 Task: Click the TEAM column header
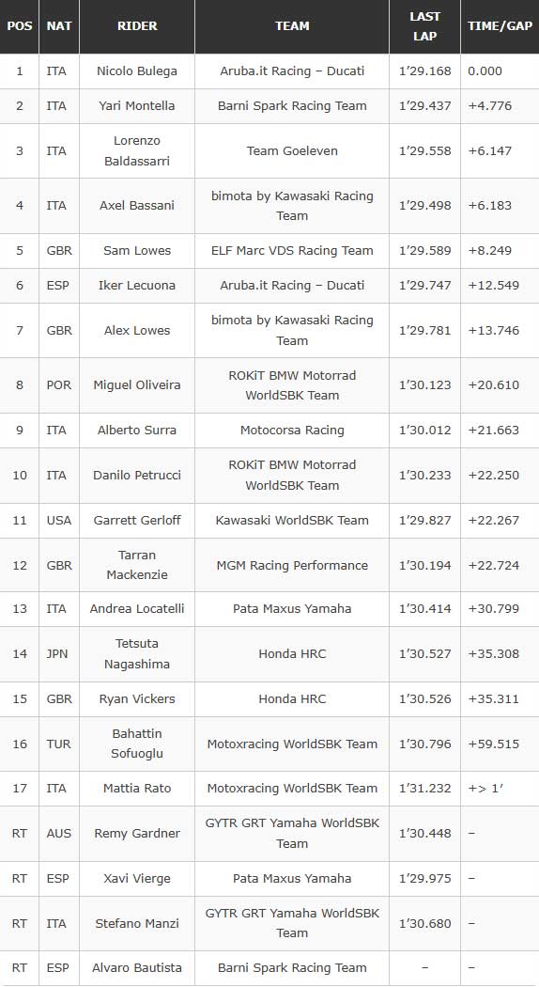pos(292,25)
